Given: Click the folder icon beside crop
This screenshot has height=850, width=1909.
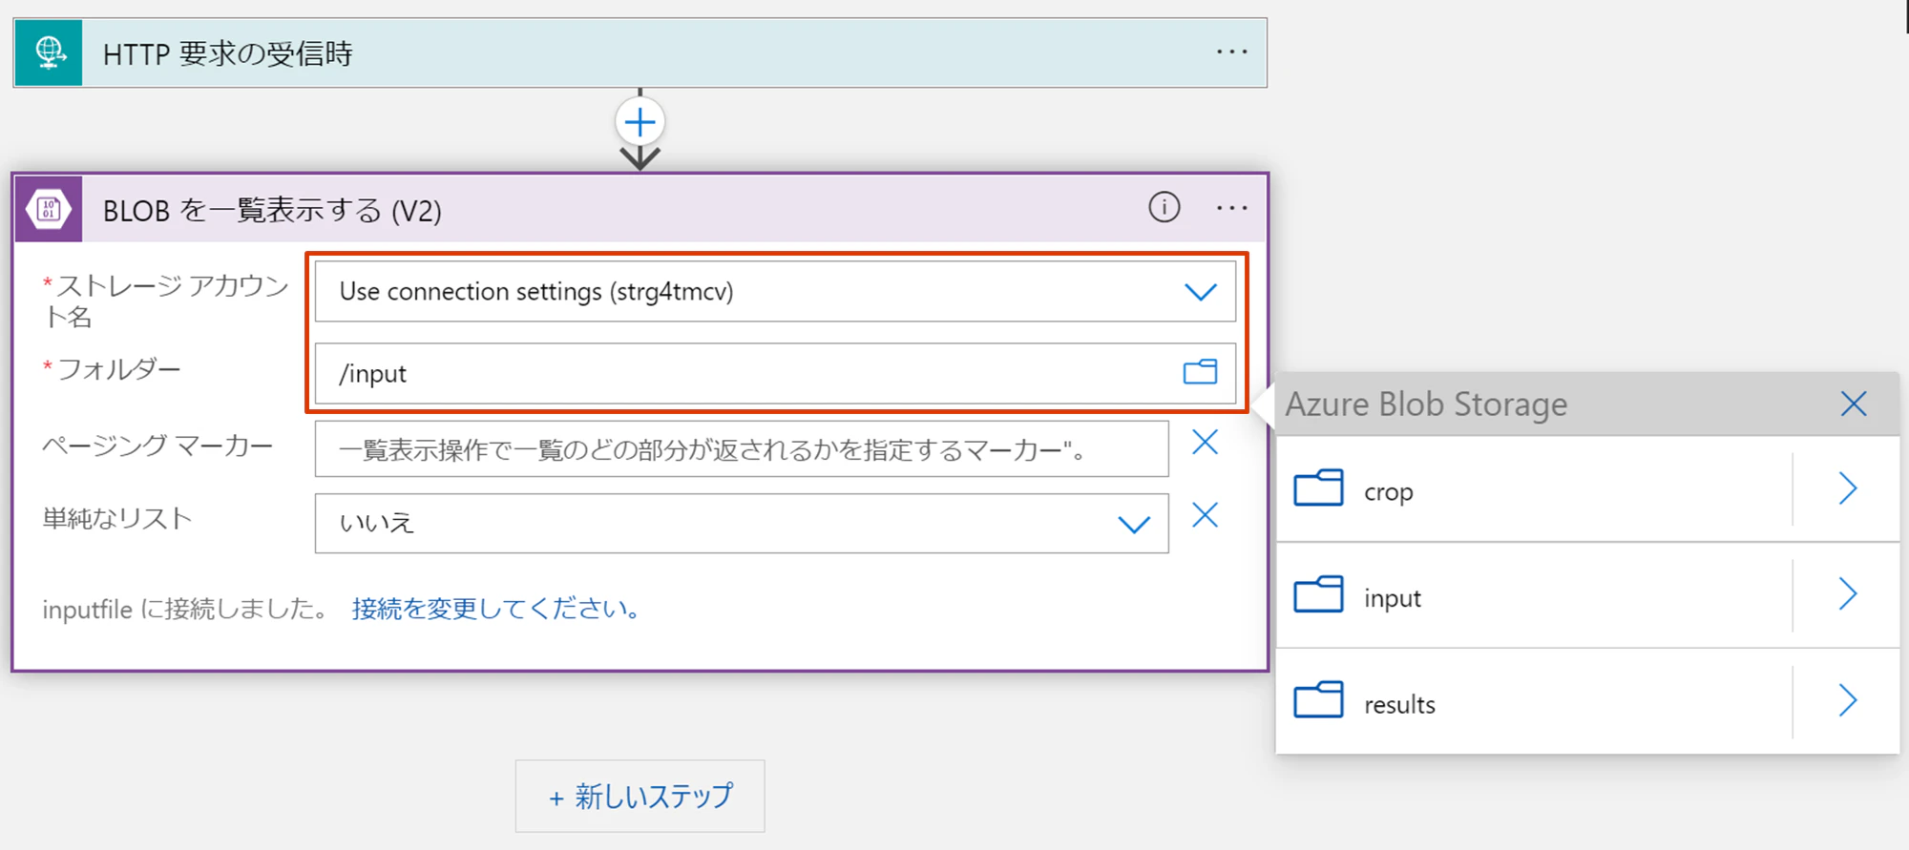Looking at the screenshot, I should pyautogui.click(x=1318, y=488).
